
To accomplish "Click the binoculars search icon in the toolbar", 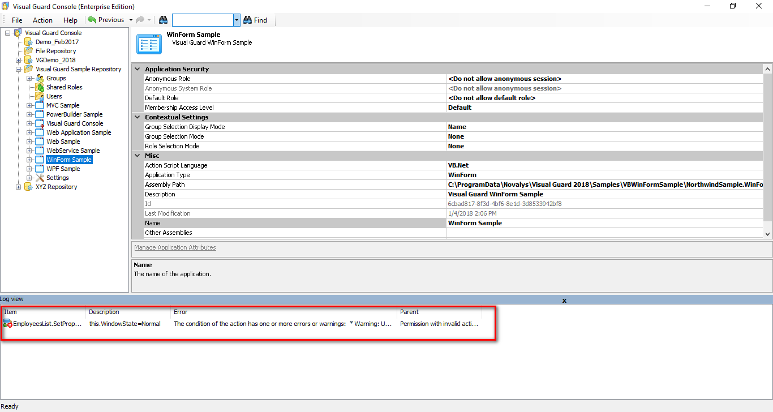I will tap(163, 20).
